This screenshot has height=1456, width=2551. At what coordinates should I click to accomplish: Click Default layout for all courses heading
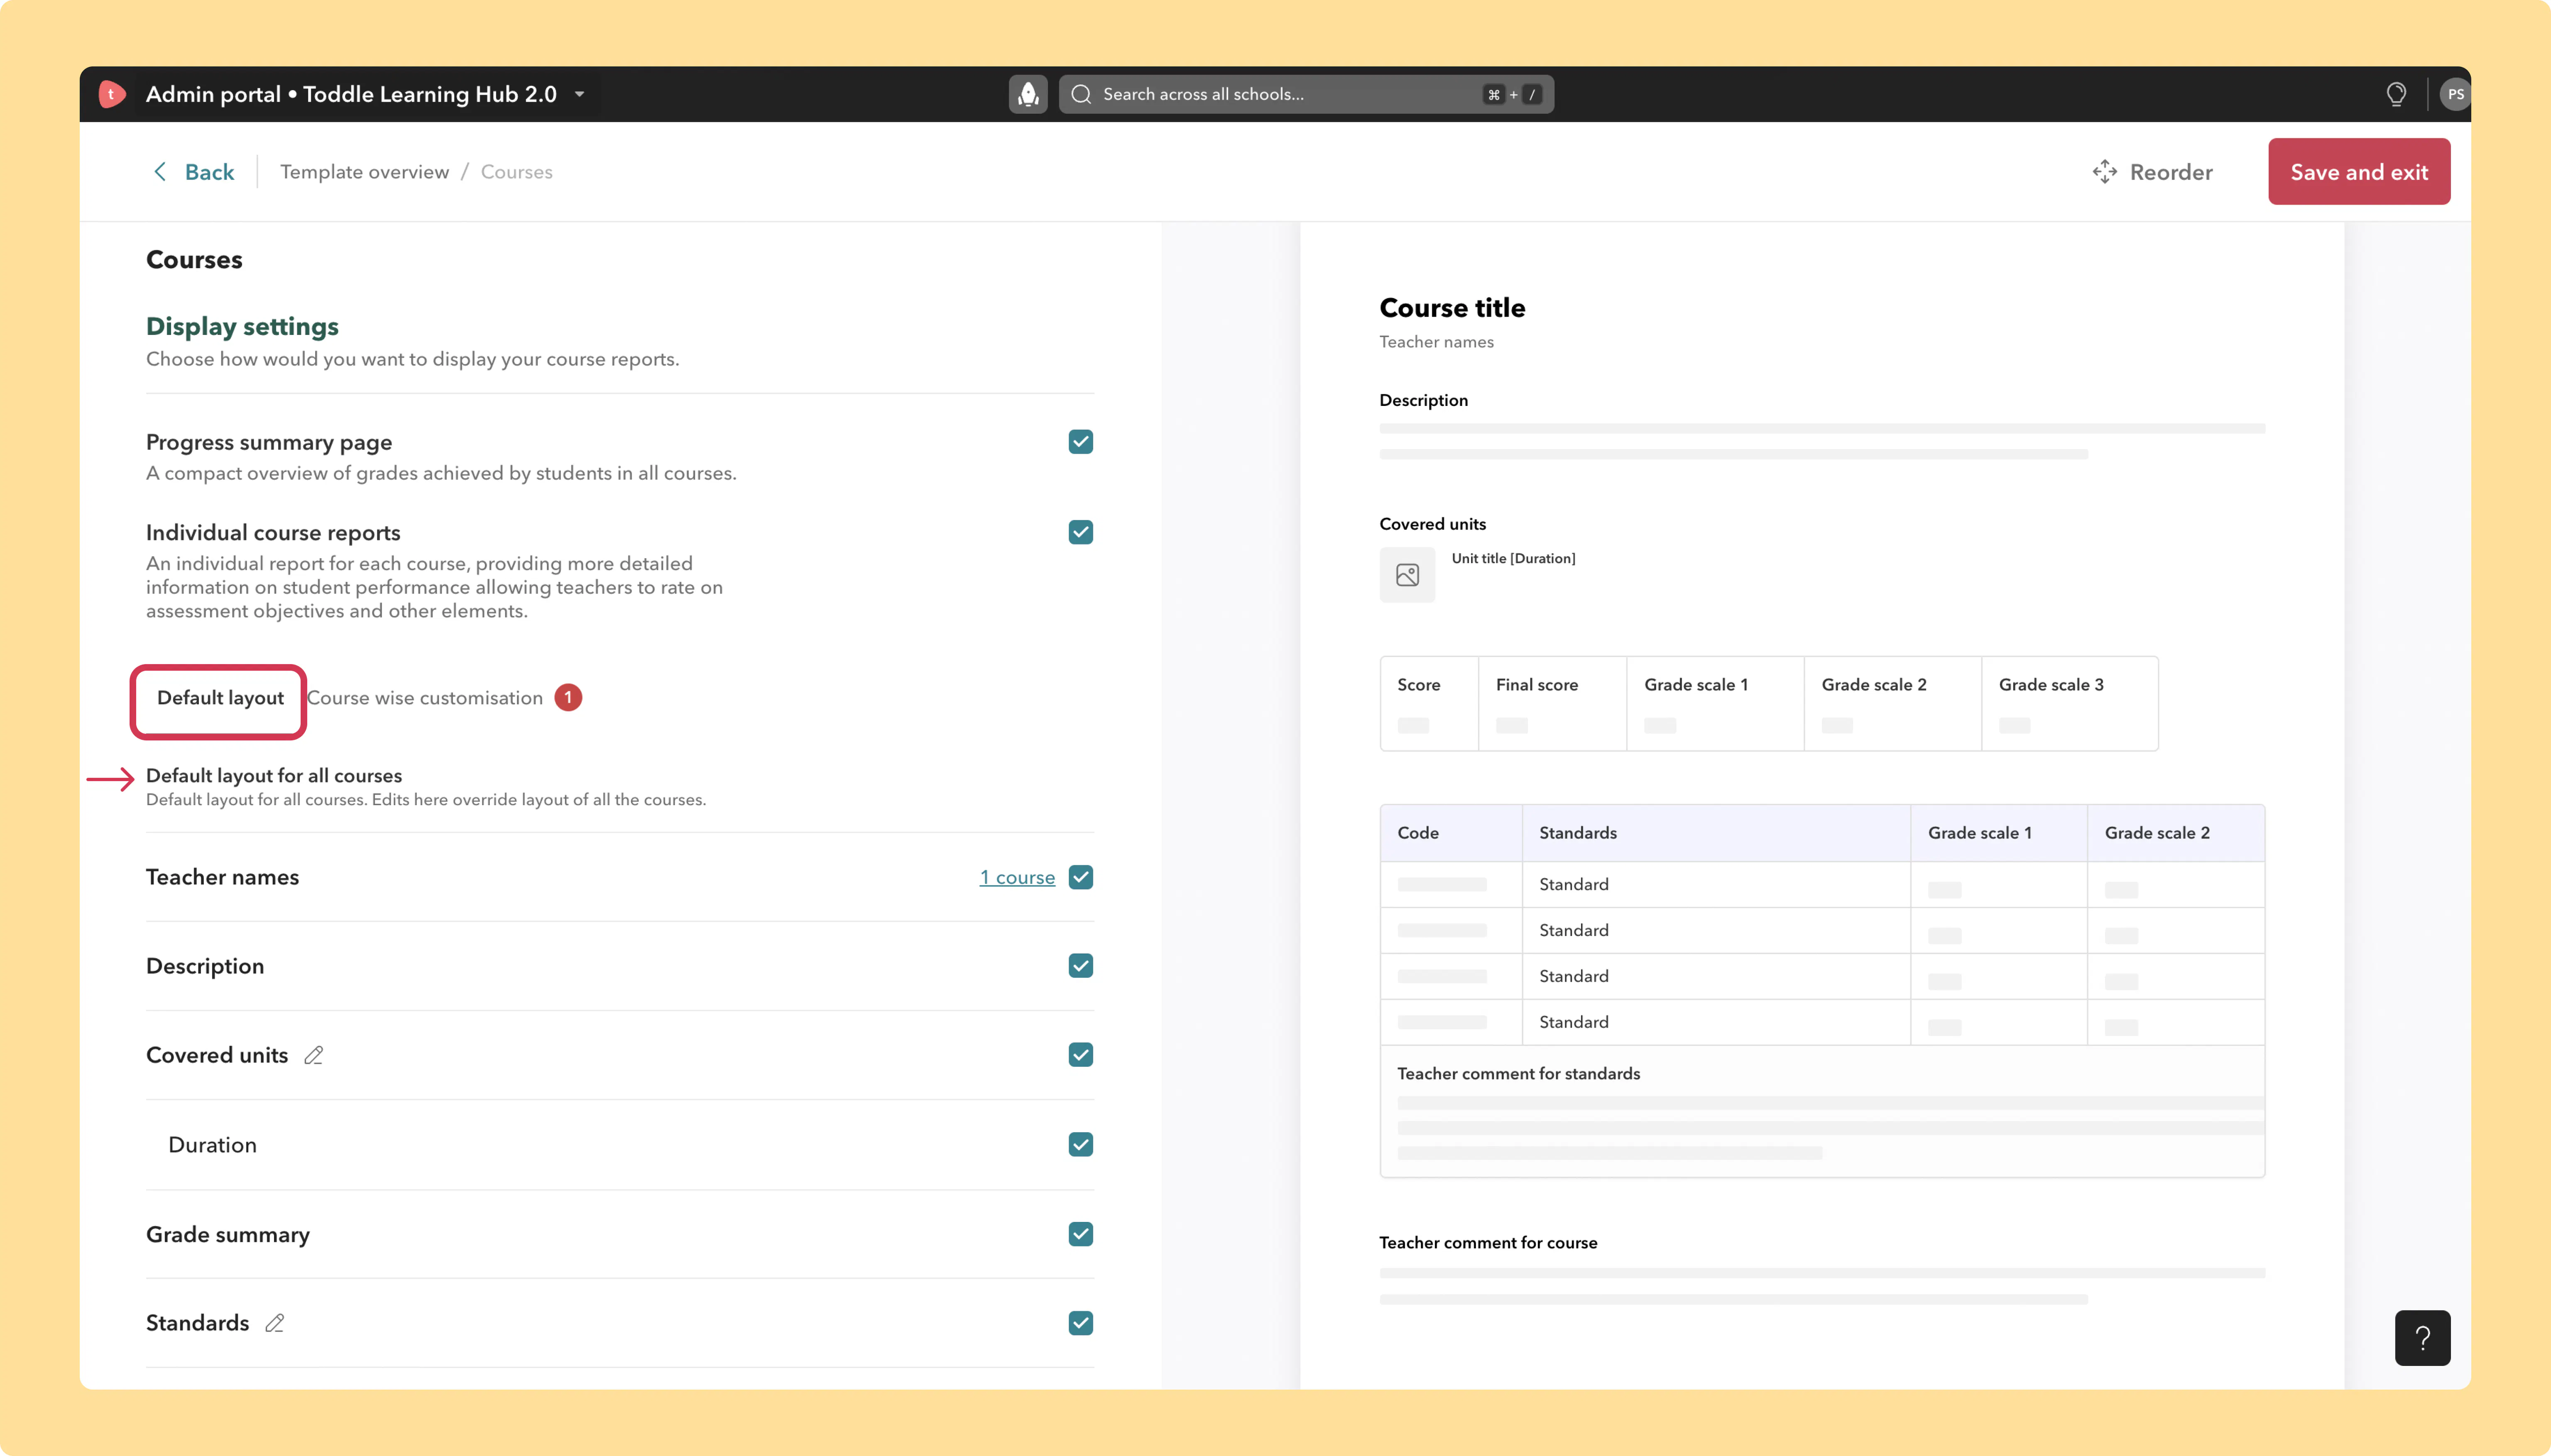click(274, 776)
